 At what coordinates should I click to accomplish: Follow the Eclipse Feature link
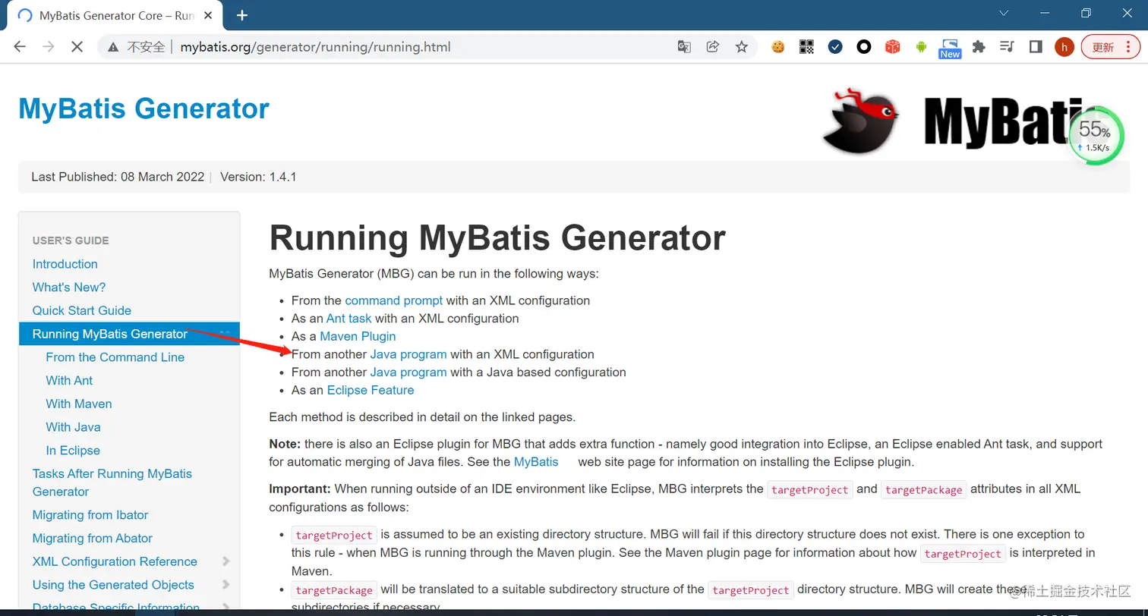pyautogui.click(x=371, y=390)
